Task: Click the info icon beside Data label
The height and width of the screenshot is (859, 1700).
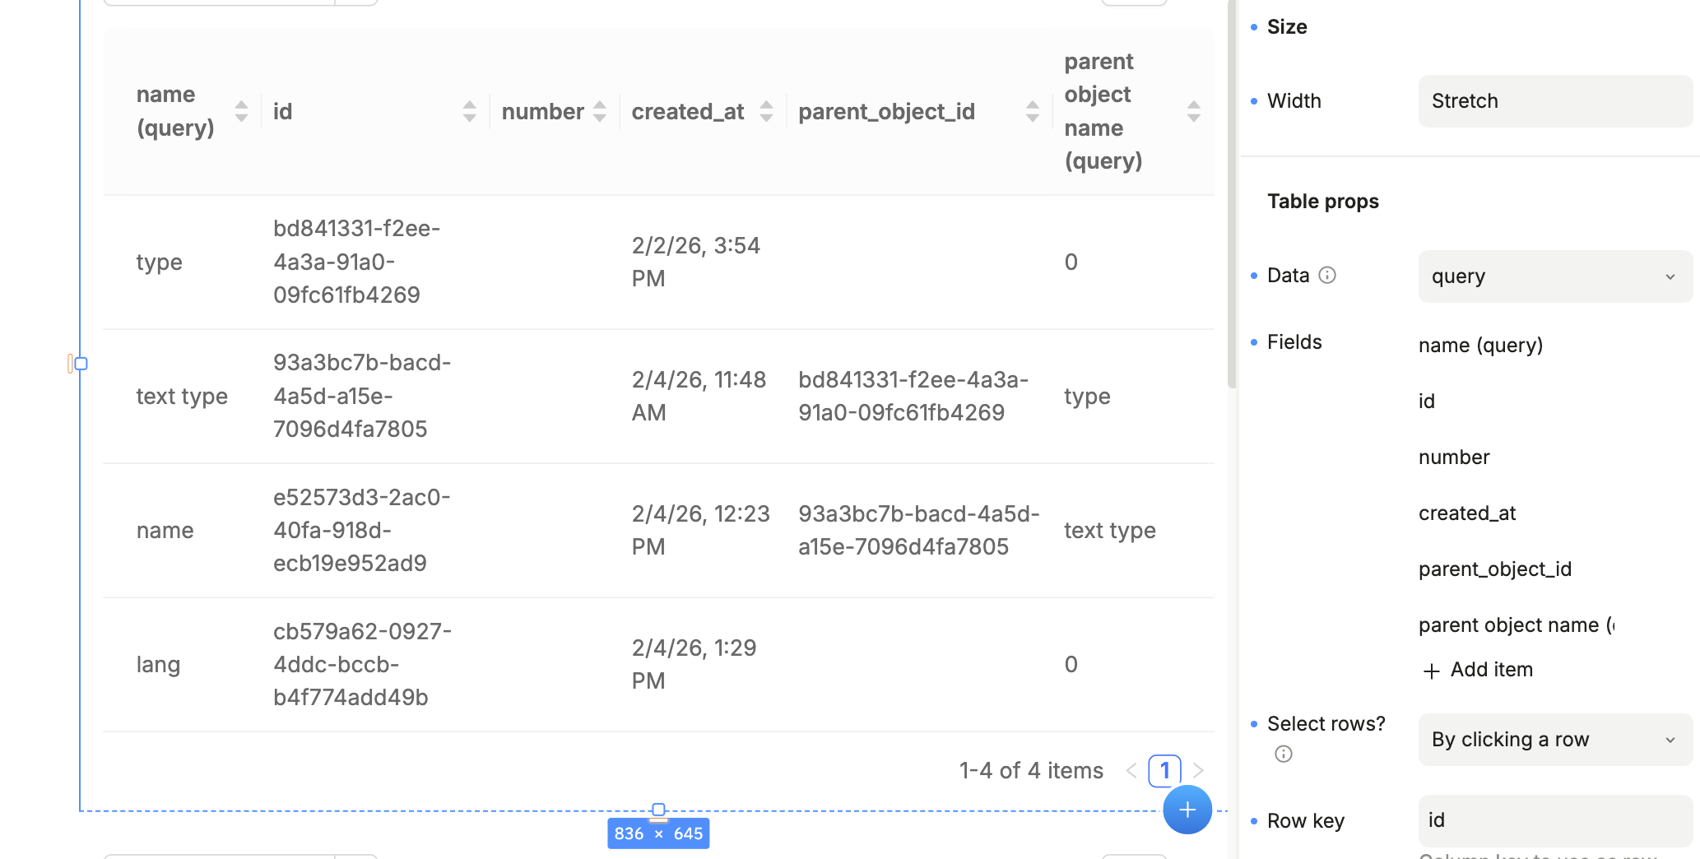Action: (1327, 276)
